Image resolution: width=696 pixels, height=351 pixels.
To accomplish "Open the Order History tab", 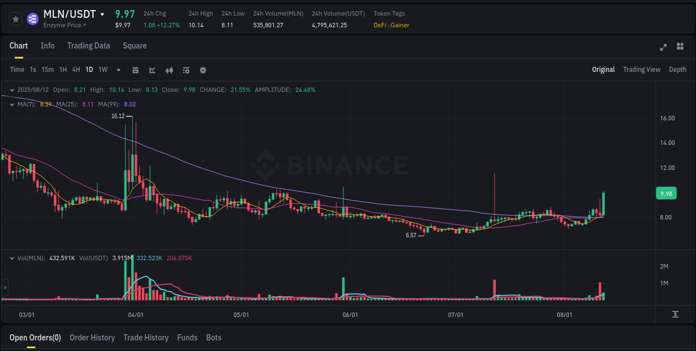I will [92, 338].
